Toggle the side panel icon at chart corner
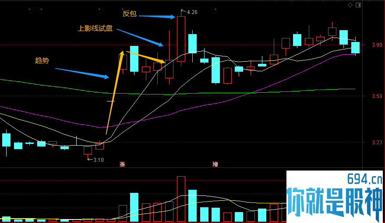 click(358, 5)
